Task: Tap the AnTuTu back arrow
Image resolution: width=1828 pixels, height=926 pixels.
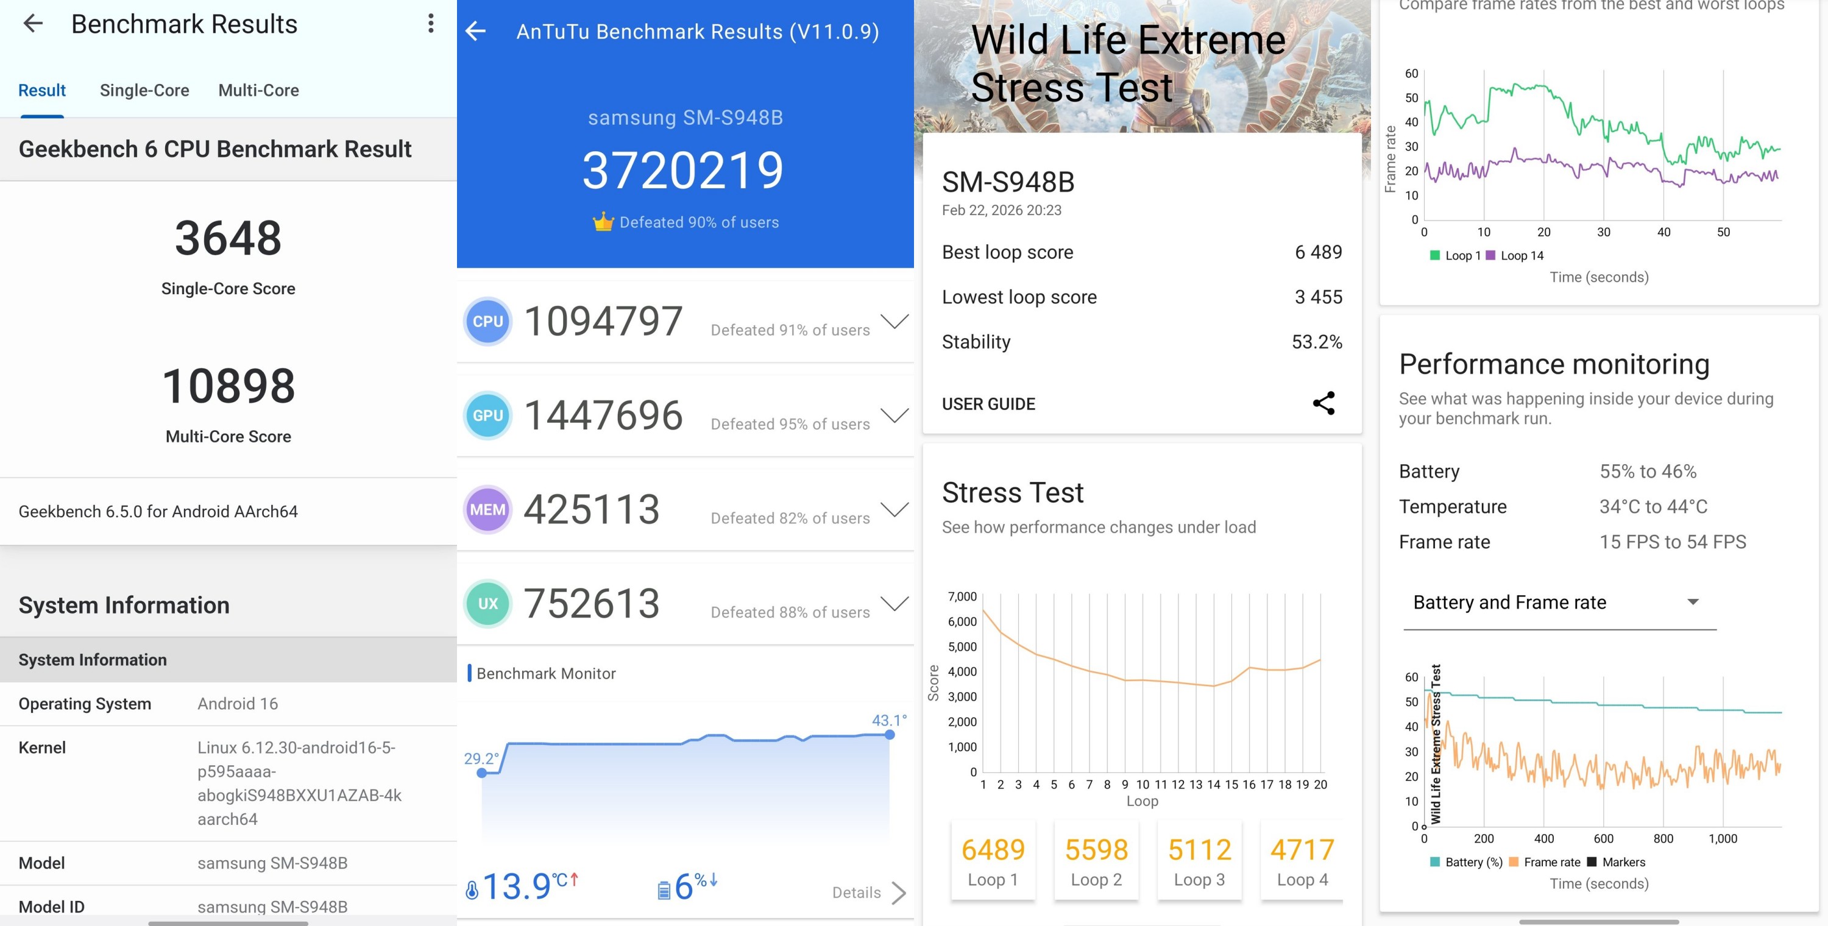Action: coord(475,31)
